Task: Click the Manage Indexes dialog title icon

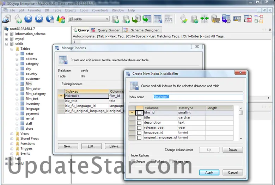Action: point(57,48)
